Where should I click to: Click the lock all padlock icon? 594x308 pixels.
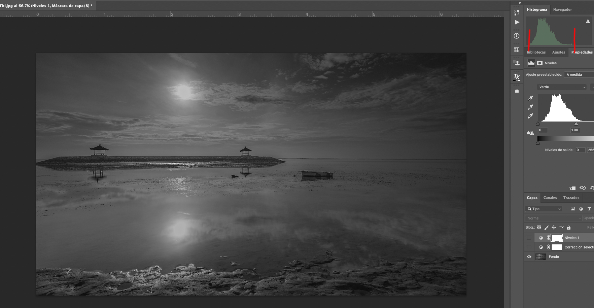point(569,228)
